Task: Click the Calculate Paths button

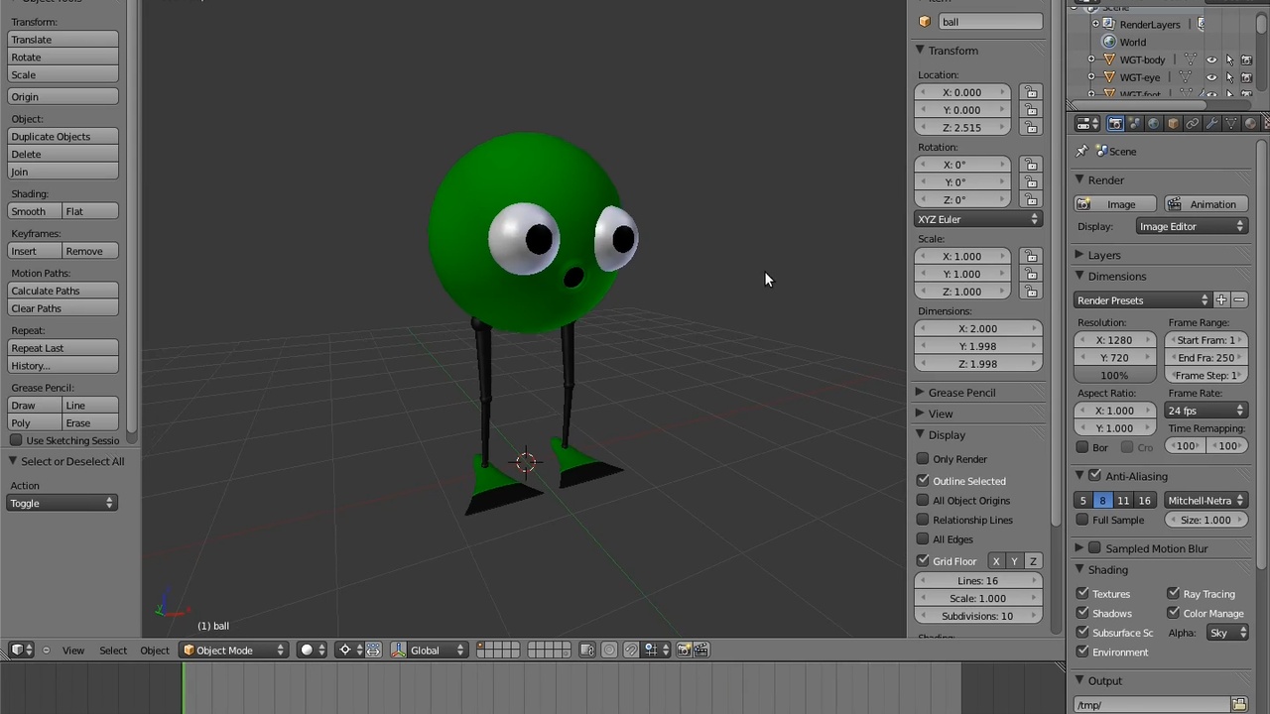Action: [63, 291]
